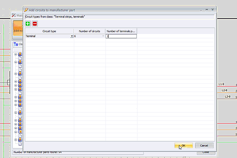Click the number of terminals input field
This screenshot has width=237, height=158.
click(x=121, y=36)
